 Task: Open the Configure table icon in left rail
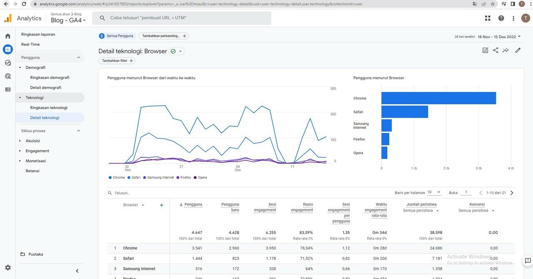click(7, 89)
